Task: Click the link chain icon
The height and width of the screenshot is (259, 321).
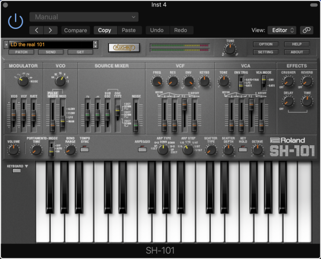Action: 307,30
